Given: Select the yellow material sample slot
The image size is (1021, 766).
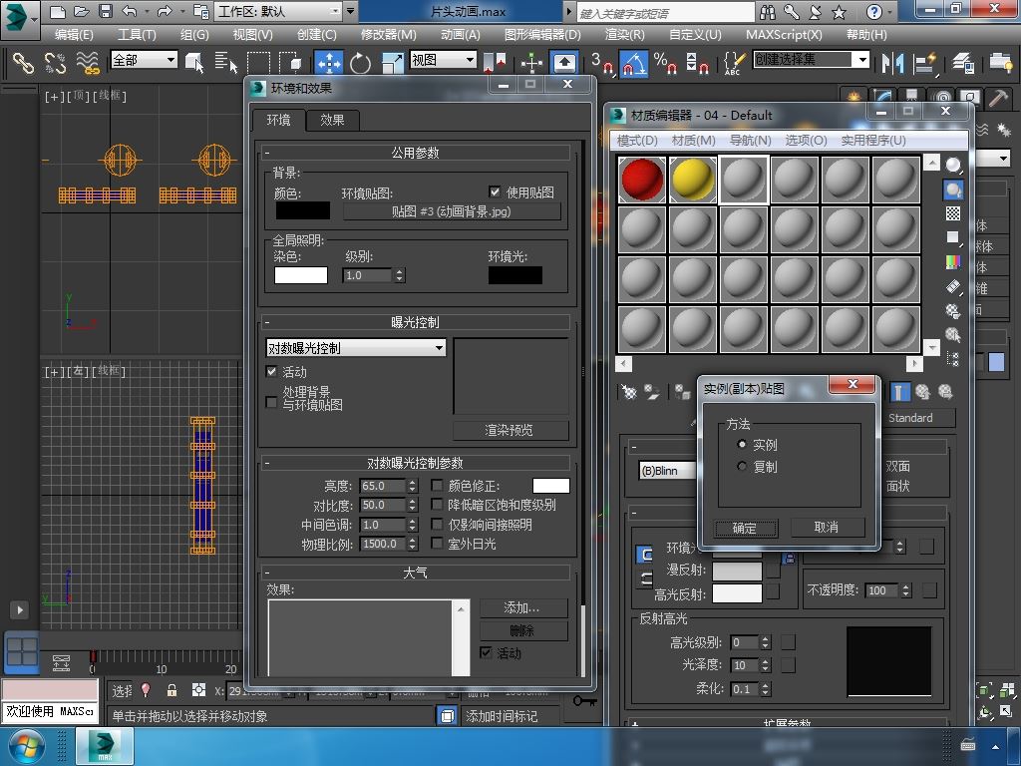Looking at the screenshot, I should 693,180.
